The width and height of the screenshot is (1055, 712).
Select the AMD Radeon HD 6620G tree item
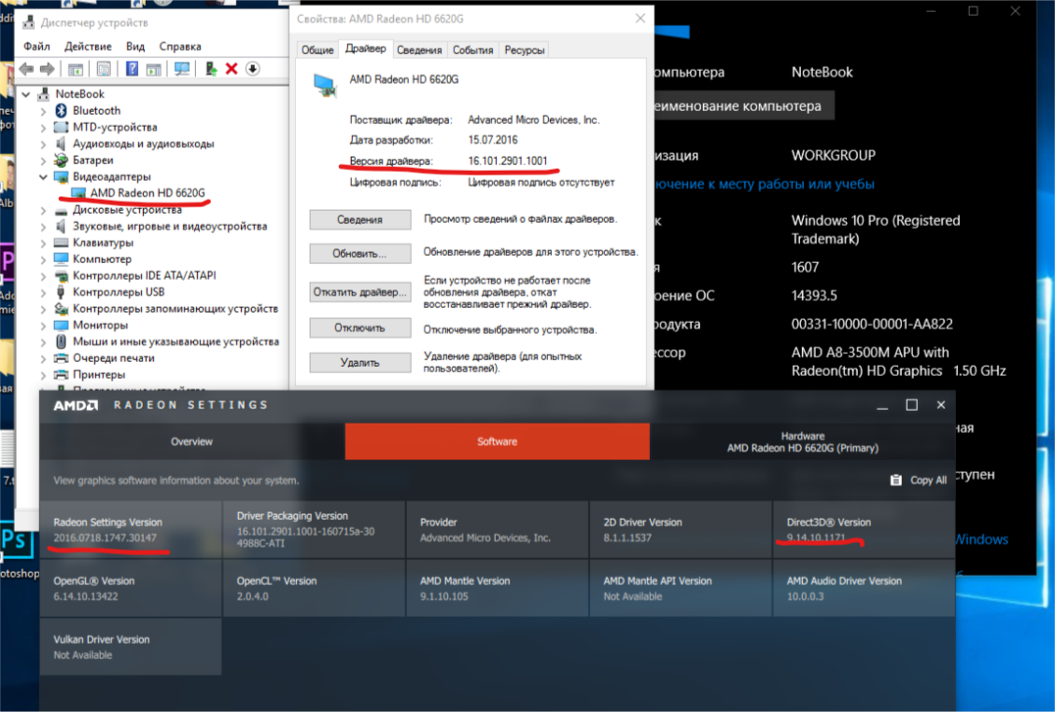148,193
